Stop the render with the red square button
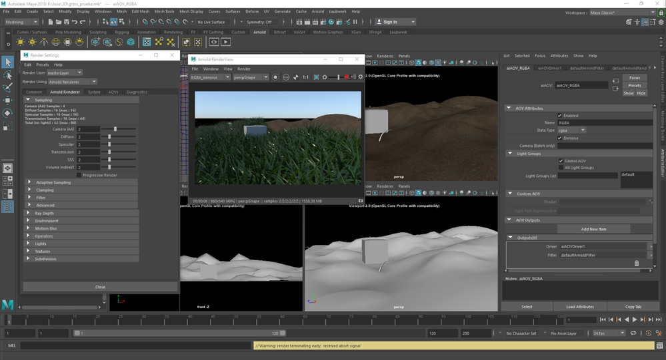 [347, 77]
